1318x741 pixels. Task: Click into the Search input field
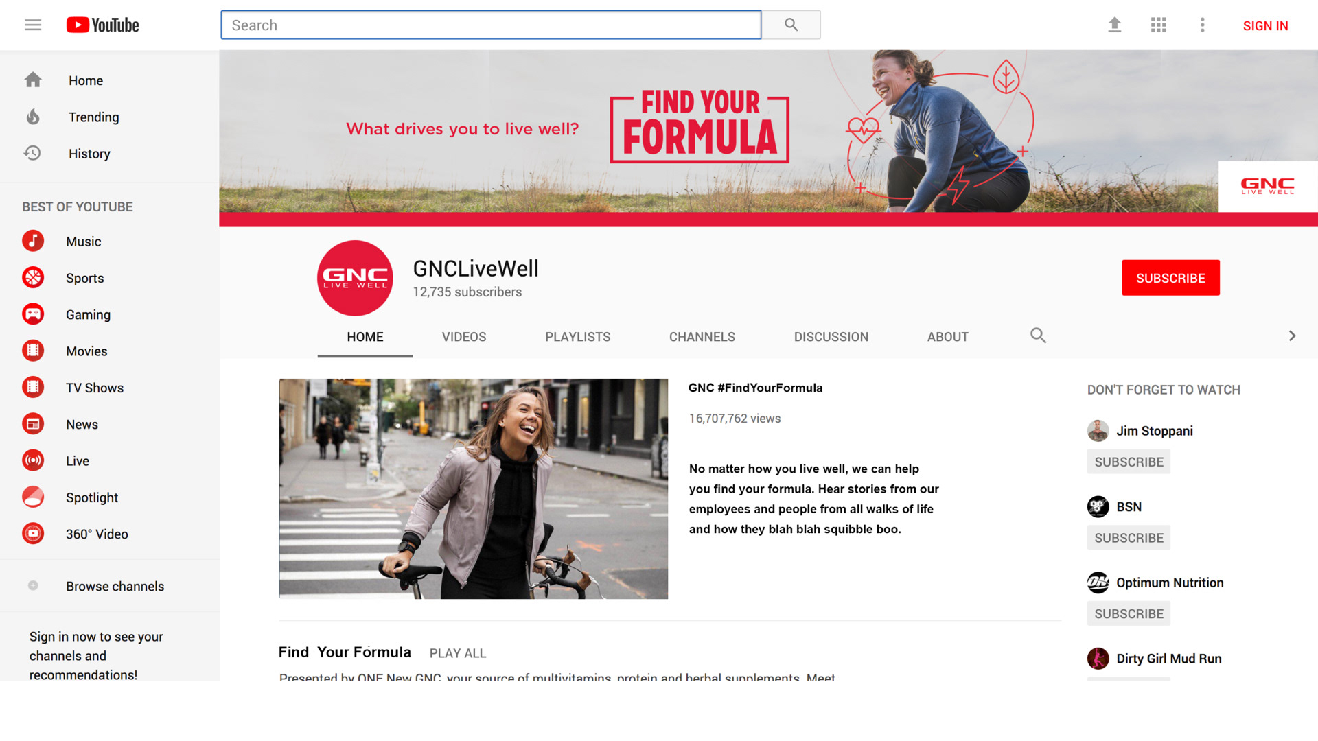point(491,25)
